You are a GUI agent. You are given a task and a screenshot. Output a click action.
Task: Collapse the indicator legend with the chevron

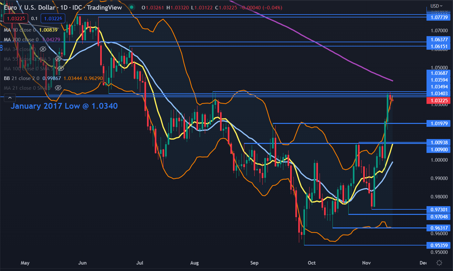pos(10,98)
